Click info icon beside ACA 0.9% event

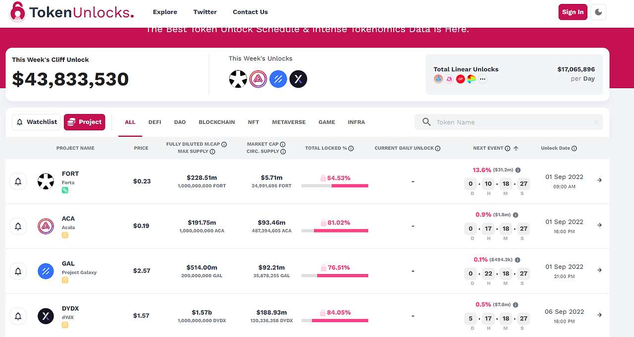tap(516, 215)
